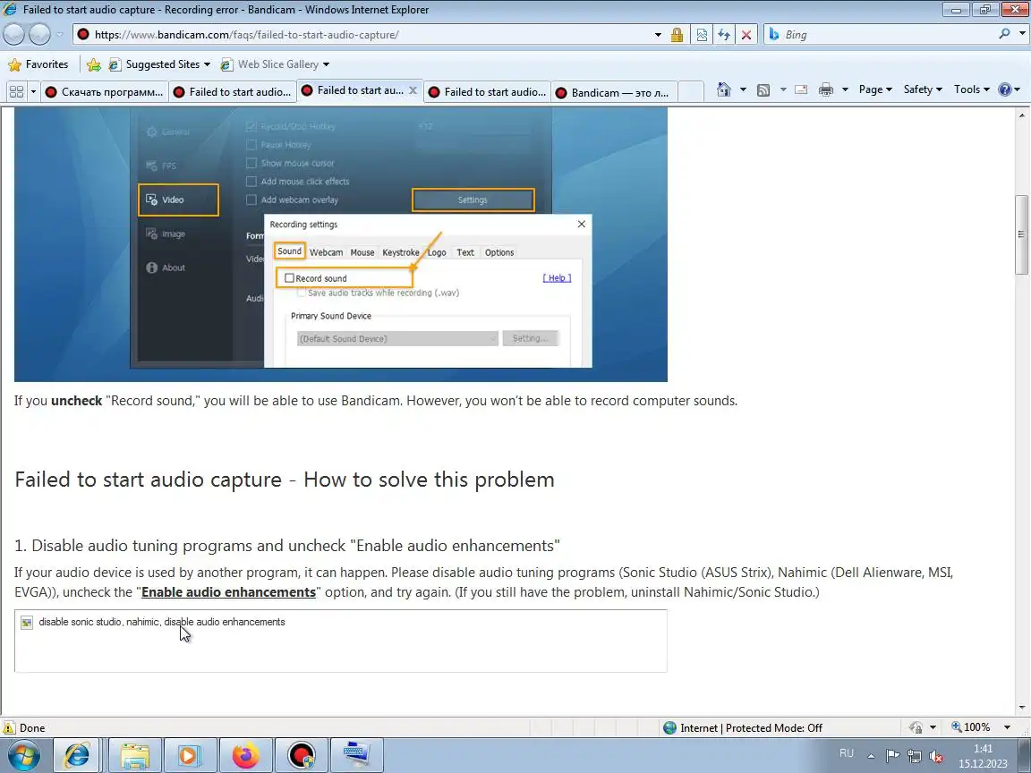Click the RU language indicator
Screen dimensions: 1031x773
point(847,753)
